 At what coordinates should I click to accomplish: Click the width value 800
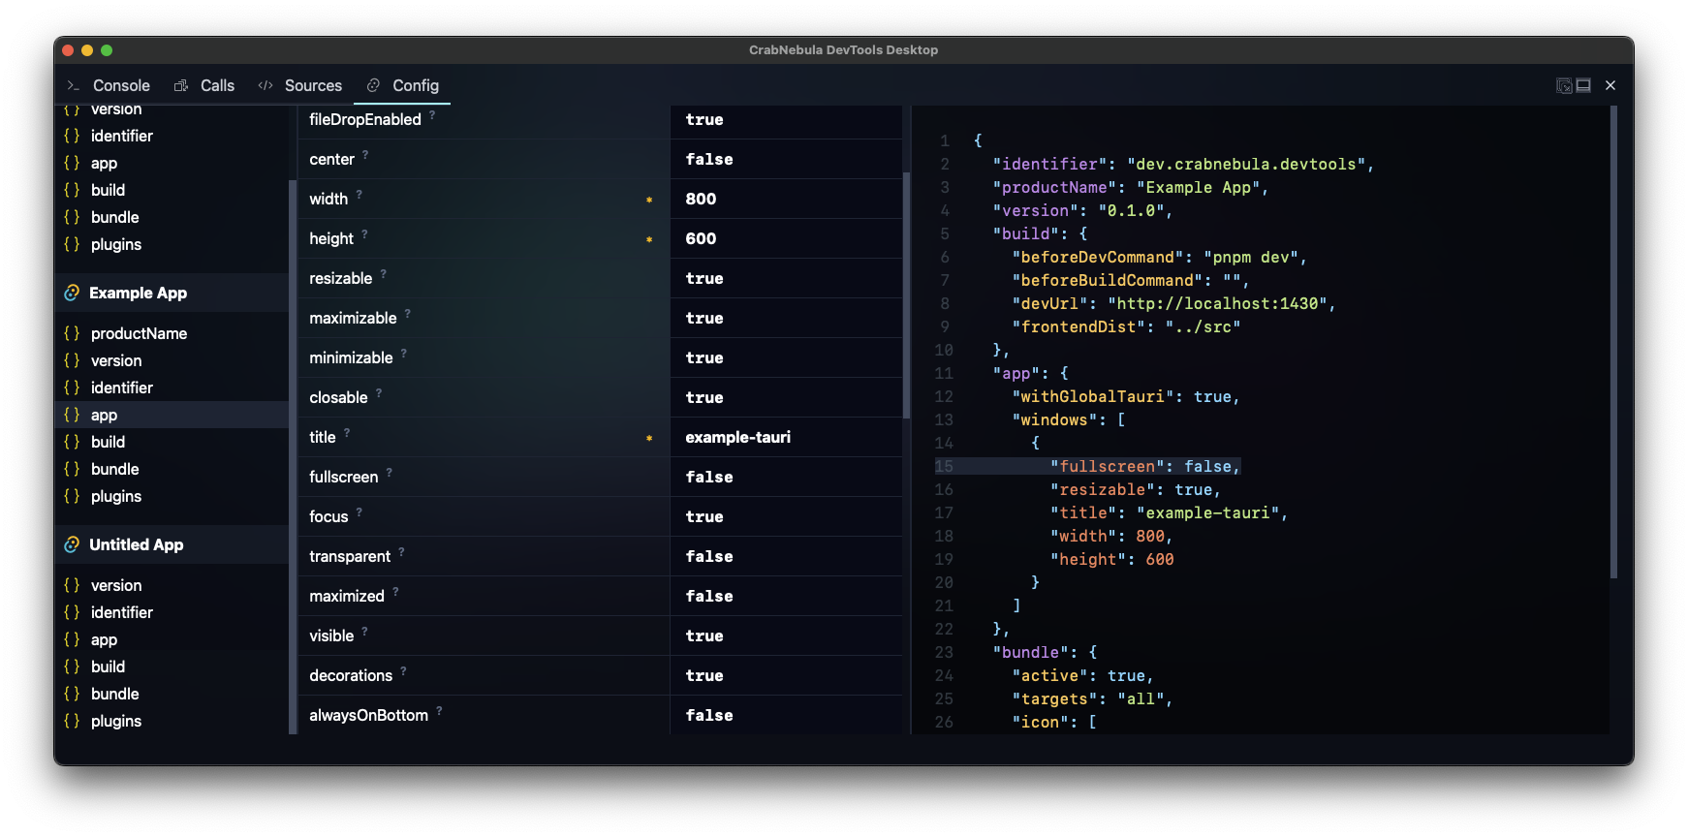[x=701, y=199]
